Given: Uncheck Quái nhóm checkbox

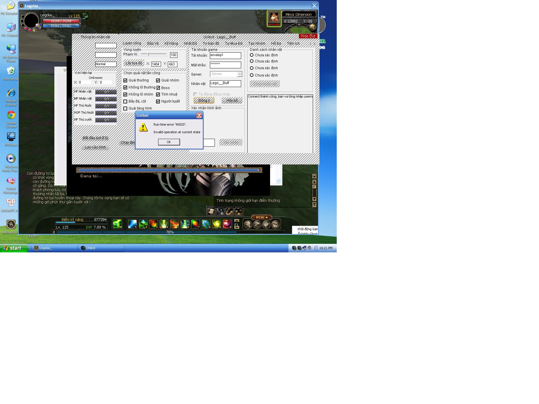Looking at the screenshot, I should (x=158, y=80).
